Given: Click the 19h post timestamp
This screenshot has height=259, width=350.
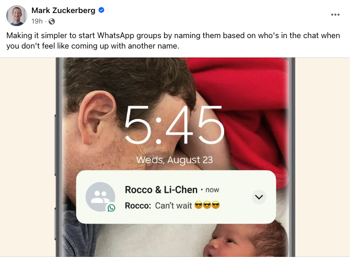Looking at the screenshot, I should 37,21.
